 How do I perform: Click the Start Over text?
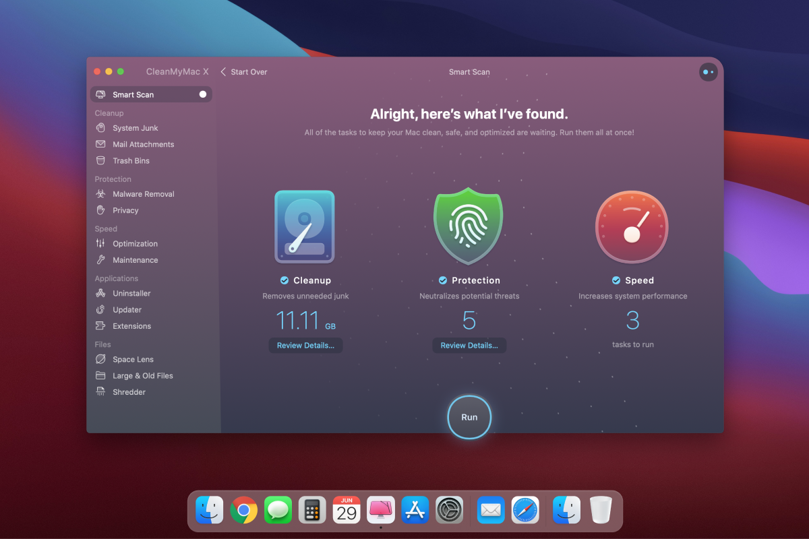pyautogui.click(x=249, y=72)
